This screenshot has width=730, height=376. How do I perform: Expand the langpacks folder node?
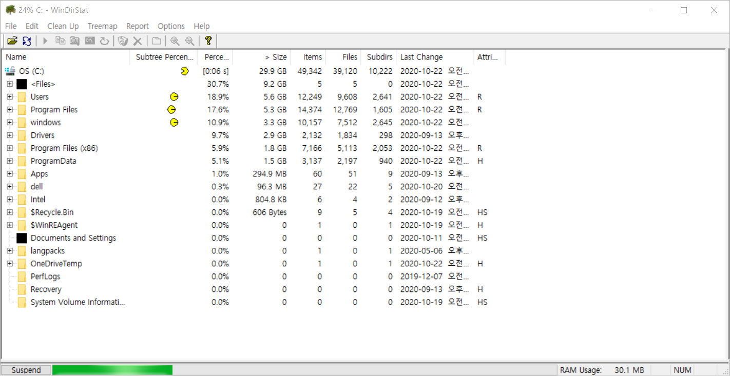(x=10, y=250)
